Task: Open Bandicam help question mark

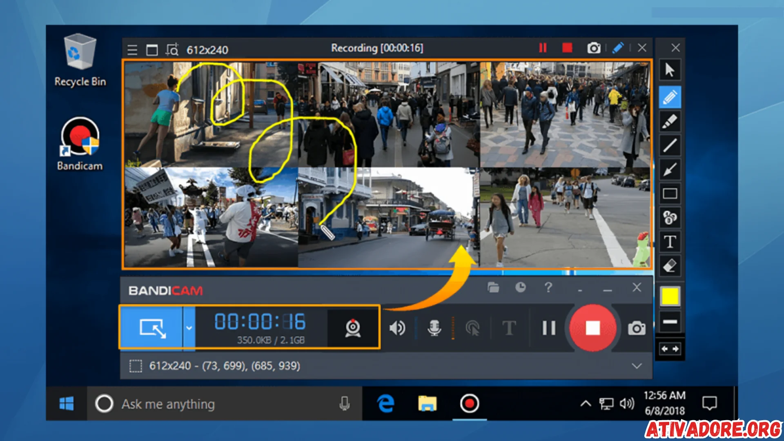Action: pos(548,287)
